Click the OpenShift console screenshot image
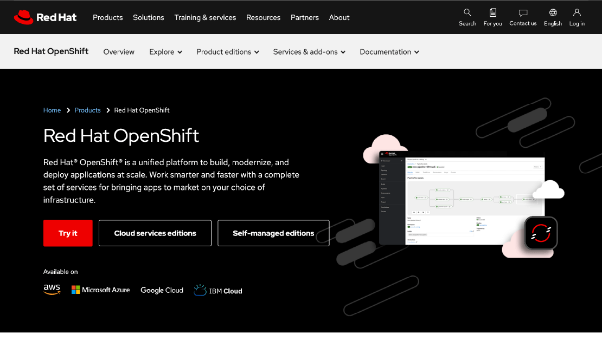 [462, 198]
